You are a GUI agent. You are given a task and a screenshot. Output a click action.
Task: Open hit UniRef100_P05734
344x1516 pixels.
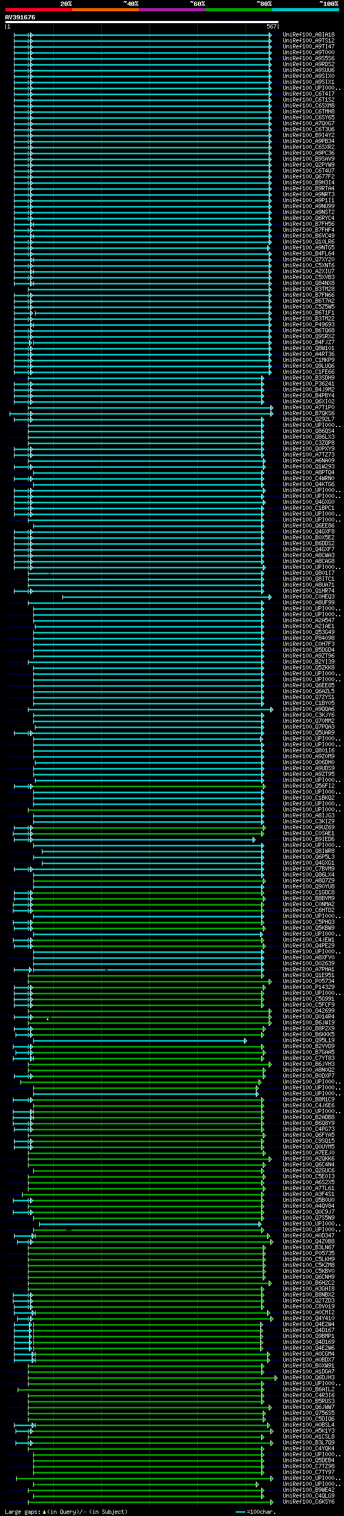tap(309, 981)
